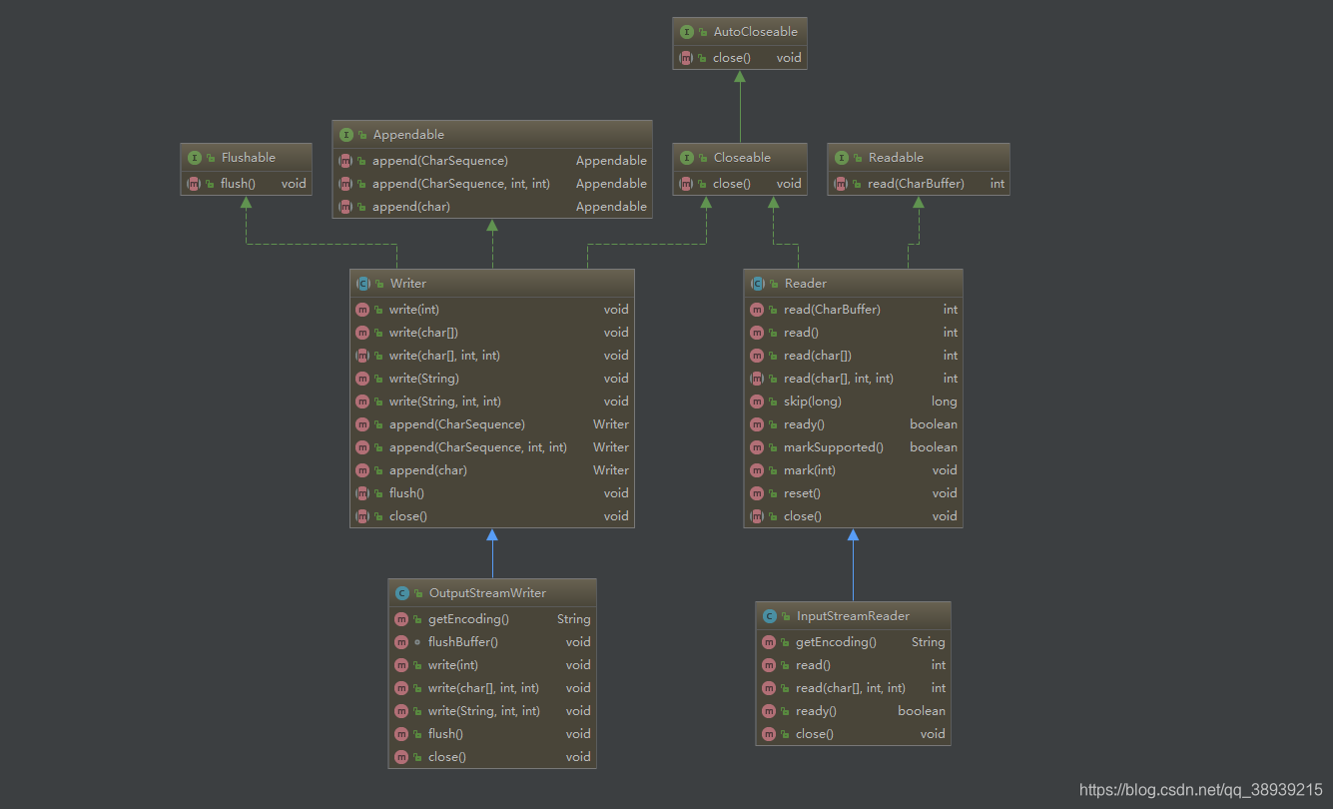Select the Closeable node title

pyautogui.click(x=742, y=158)
